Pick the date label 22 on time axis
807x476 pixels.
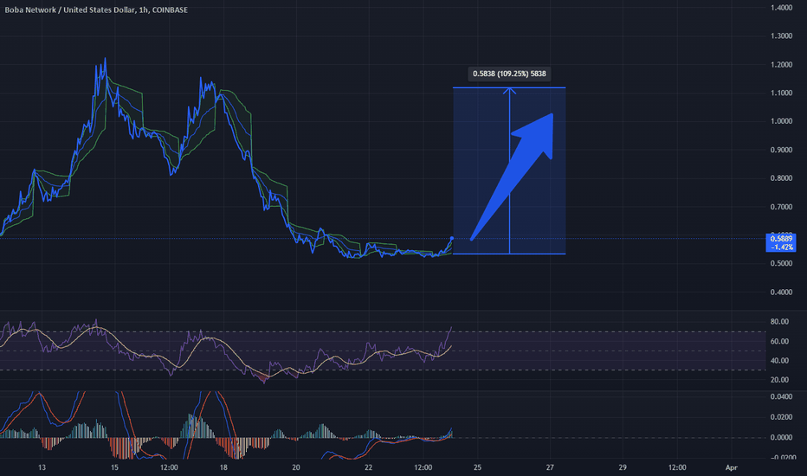click(369, 467)
